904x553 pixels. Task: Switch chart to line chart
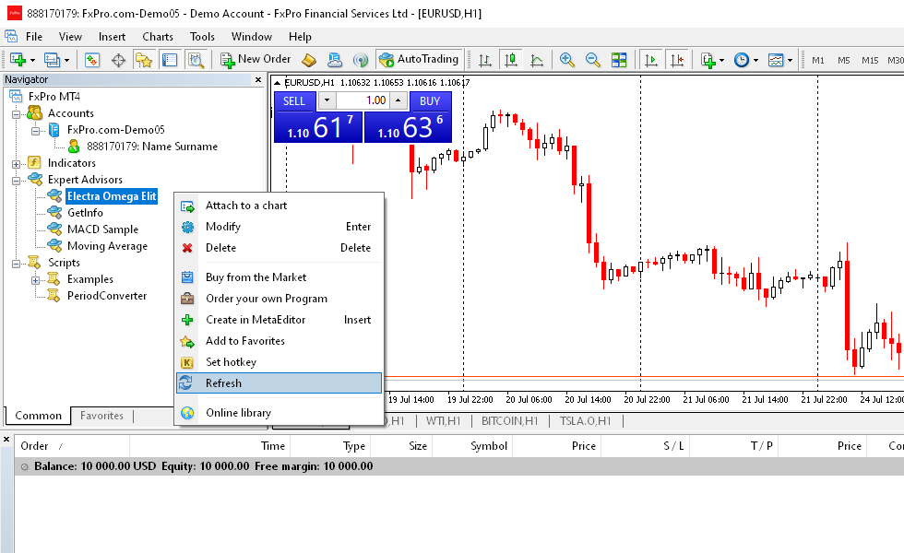click(x=537, y=60)
